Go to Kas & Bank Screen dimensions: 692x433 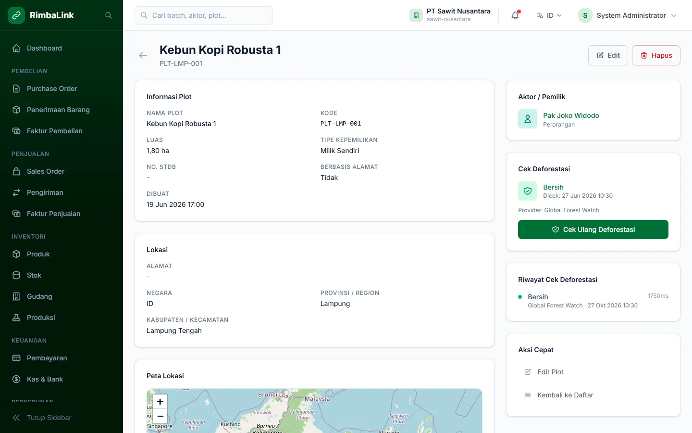pos(62,379)
